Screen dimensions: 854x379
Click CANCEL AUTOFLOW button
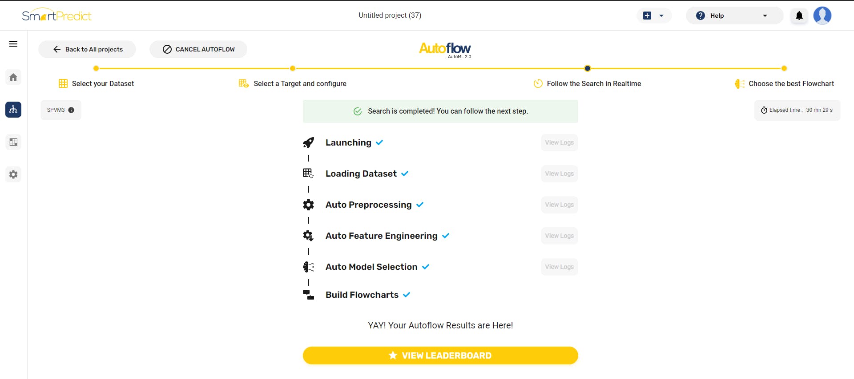tap(198, 49)
